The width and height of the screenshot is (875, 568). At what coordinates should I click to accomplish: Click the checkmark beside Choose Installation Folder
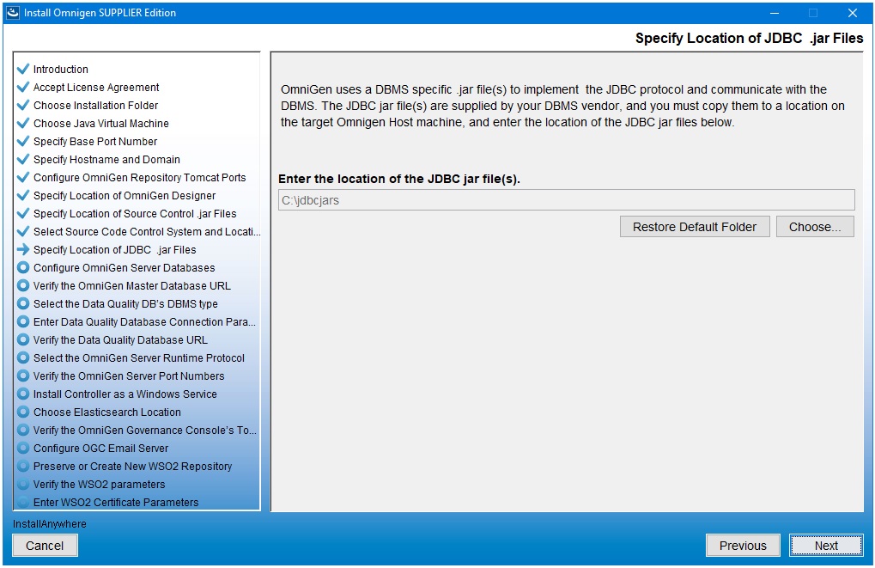pos(23,105)
